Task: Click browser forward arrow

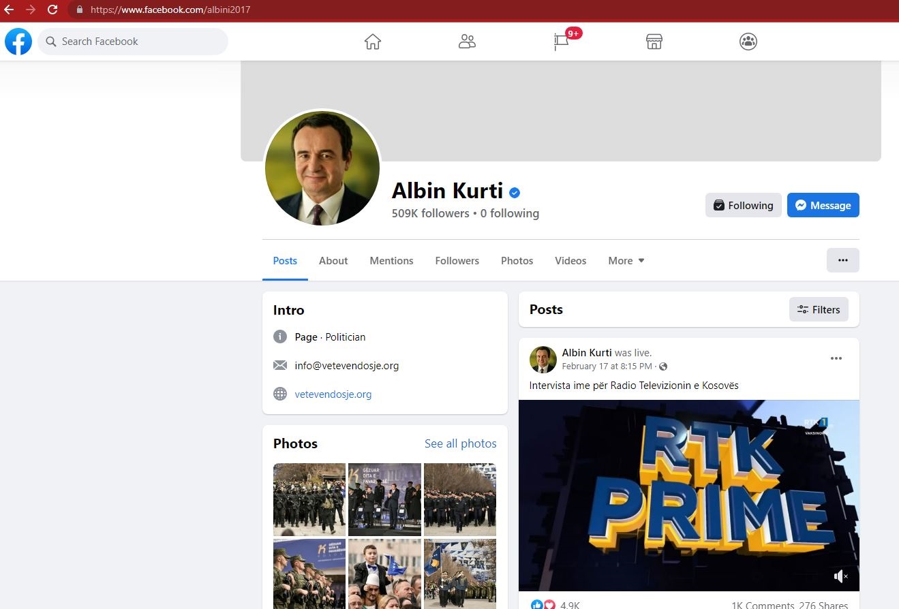Action: tap(31, 10)
